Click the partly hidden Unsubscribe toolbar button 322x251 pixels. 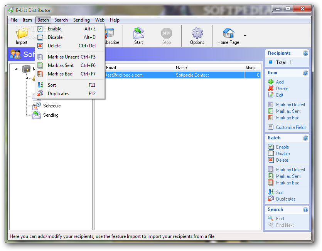(113, 37)
